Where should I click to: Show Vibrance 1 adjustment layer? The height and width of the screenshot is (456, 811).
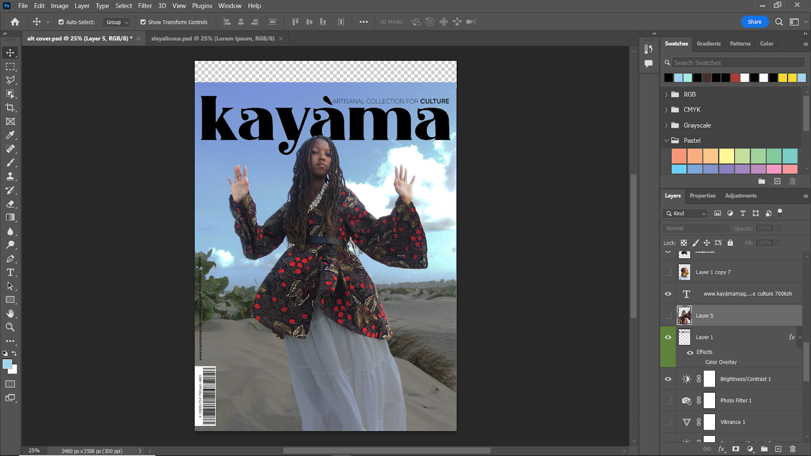pyautogui.click(x=668, y=422)
